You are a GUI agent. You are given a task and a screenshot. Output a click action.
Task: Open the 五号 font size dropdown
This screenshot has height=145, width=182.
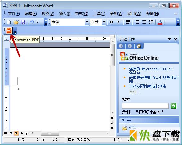pos(104,22)
